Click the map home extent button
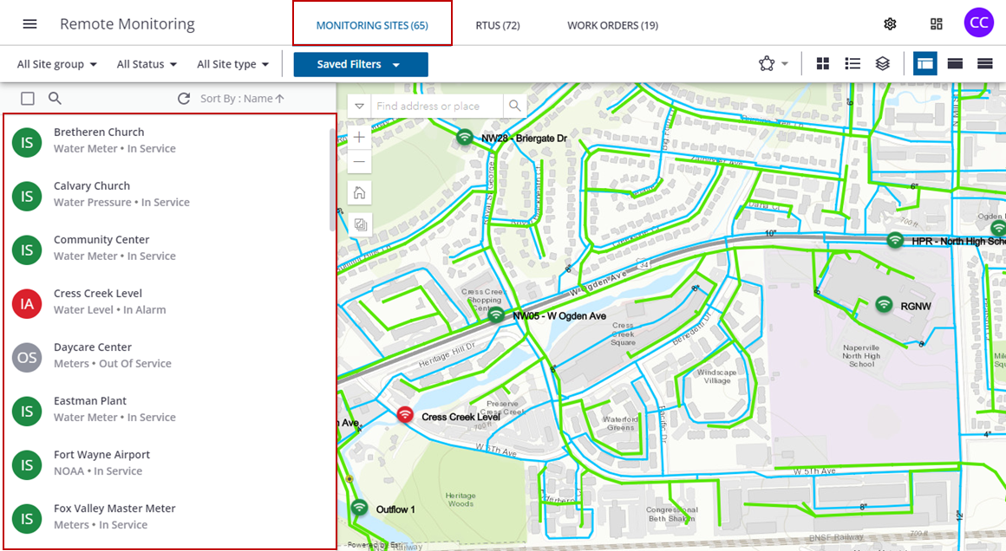 (x=359, y=192)
